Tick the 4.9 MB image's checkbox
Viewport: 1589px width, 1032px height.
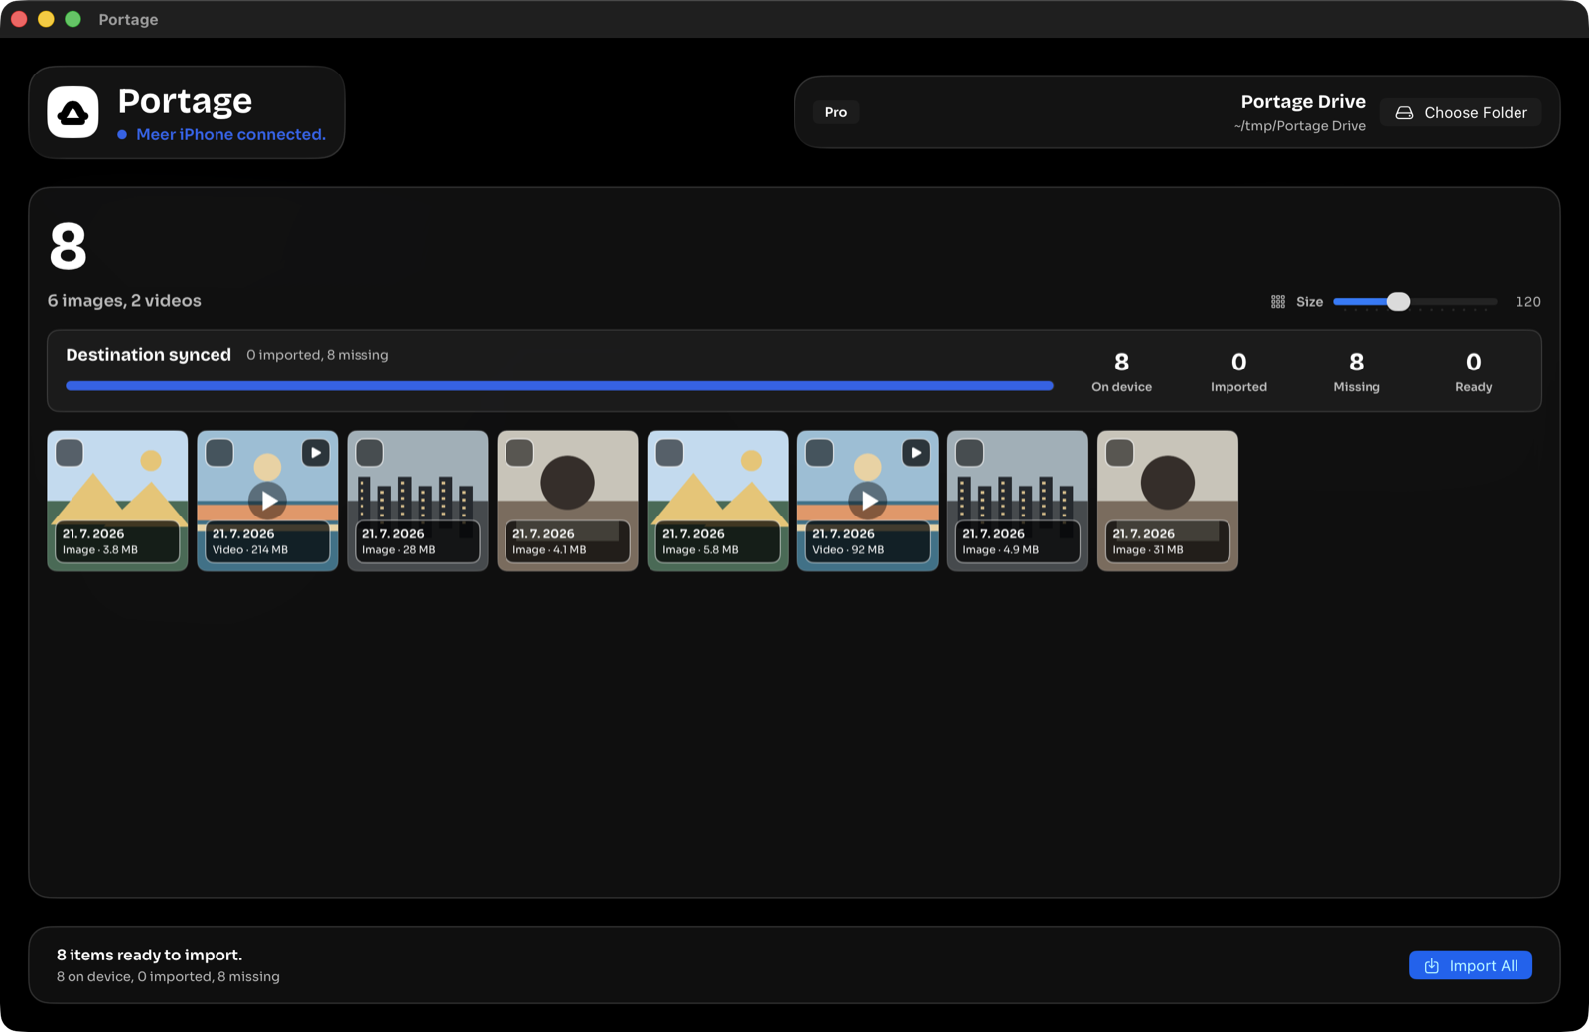pyautogui.click(x=969, y=453)
